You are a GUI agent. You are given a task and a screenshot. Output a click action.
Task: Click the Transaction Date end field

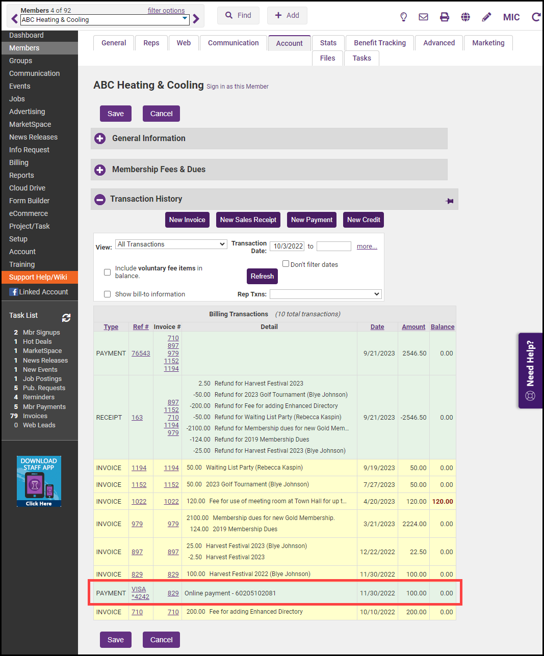click(333, 247)
